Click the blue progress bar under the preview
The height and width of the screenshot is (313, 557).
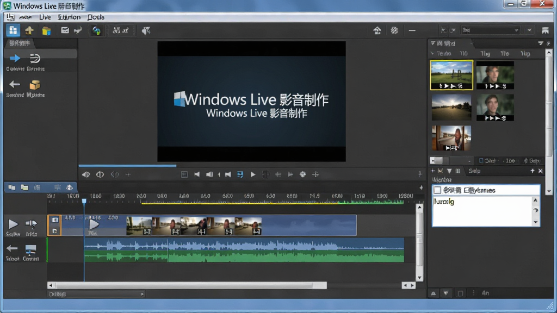click(x=127, y=166)
